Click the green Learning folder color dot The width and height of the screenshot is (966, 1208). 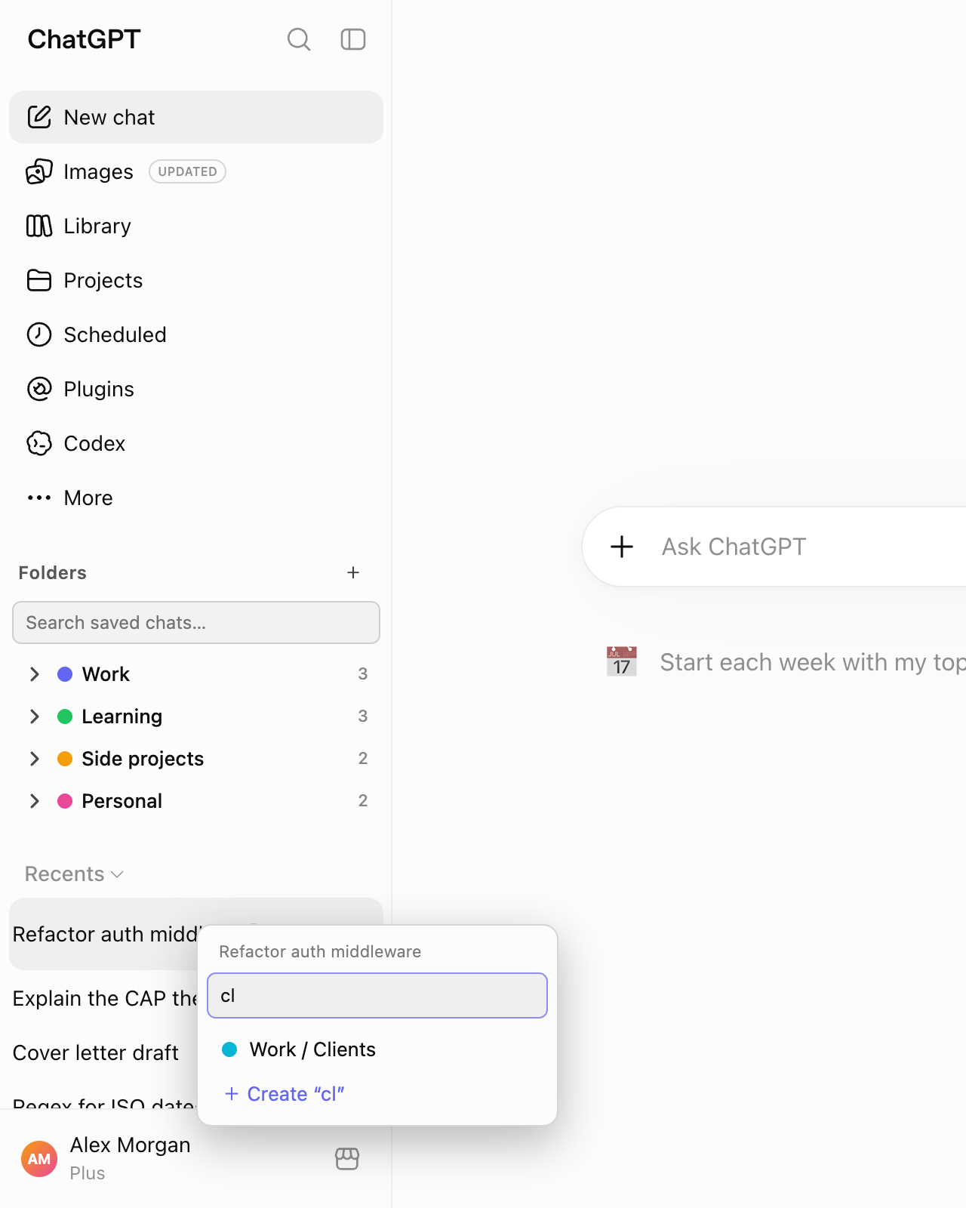coord(65,716)
